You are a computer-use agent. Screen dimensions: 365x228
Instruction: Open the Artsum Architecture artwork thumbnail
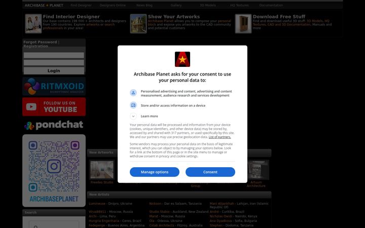click(x=256, y=170)
